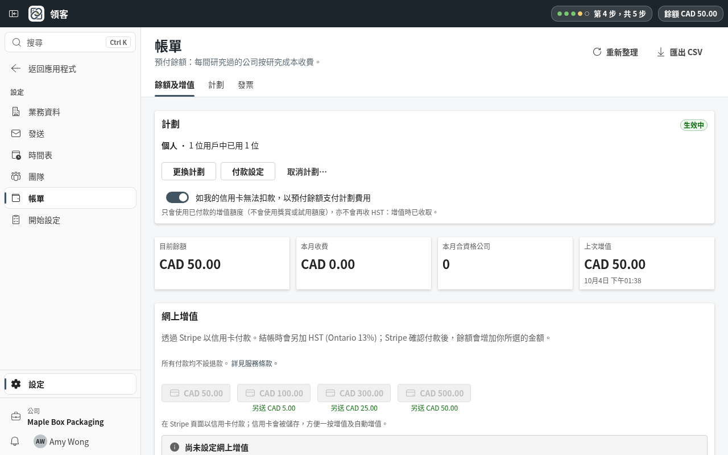Click the 網上增值 section heading
This screenshot has width=728, height=455.
(180, 316)
